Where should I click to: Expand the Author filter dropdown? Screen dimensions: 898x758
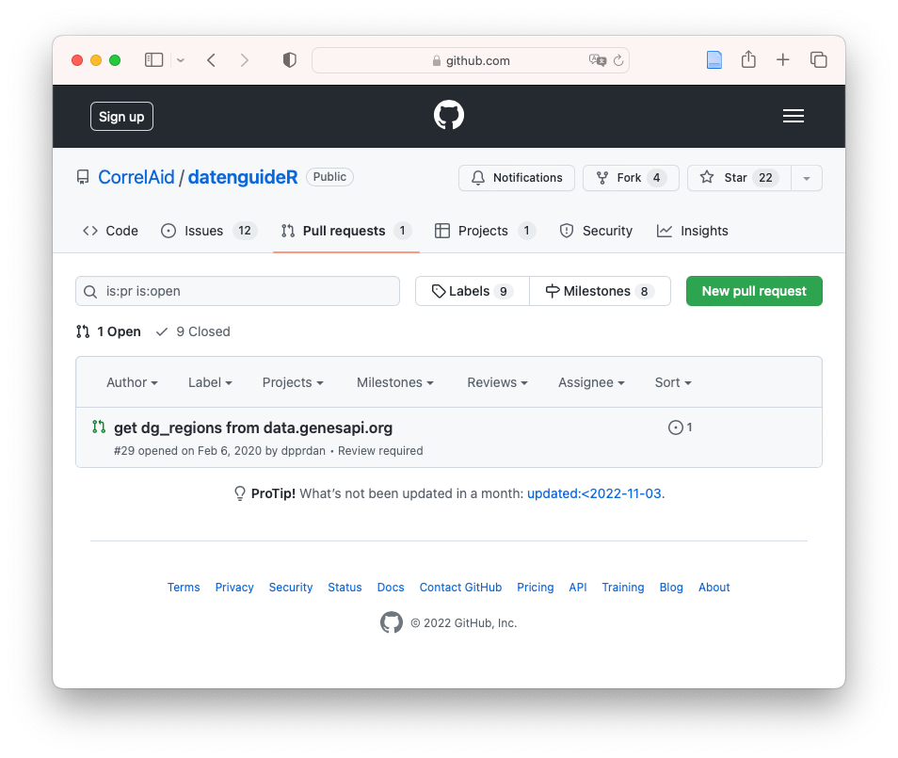point(132,382)
